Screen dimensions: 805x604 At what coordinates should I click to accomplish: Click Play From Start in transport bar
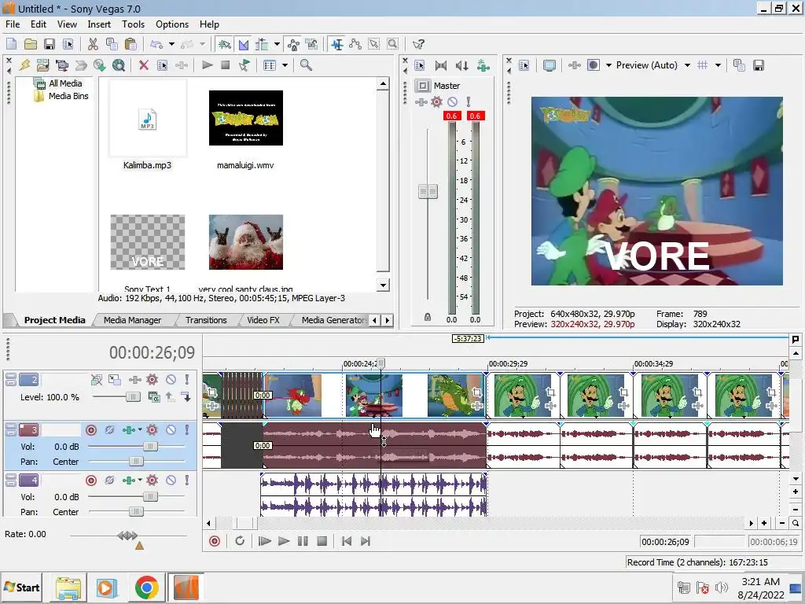pyautogui.click(x=265, y=541)
